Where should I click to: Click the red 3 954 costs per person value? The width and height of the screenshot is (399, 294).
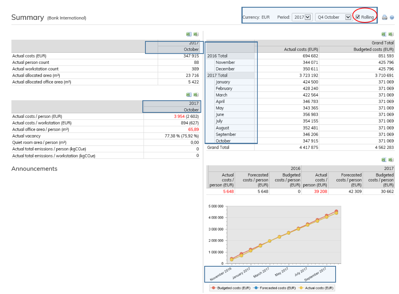[179, 117]
